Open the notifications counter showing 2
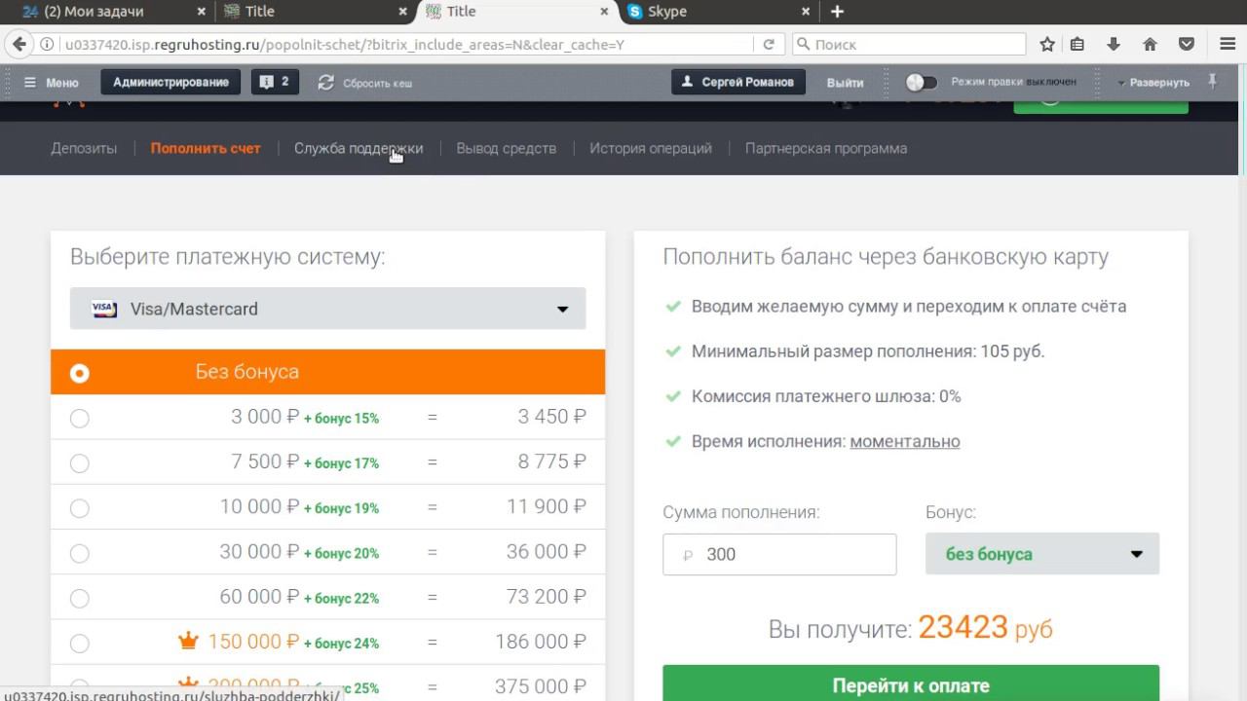This screenshot has width=1247, height=701. (275, 82)
